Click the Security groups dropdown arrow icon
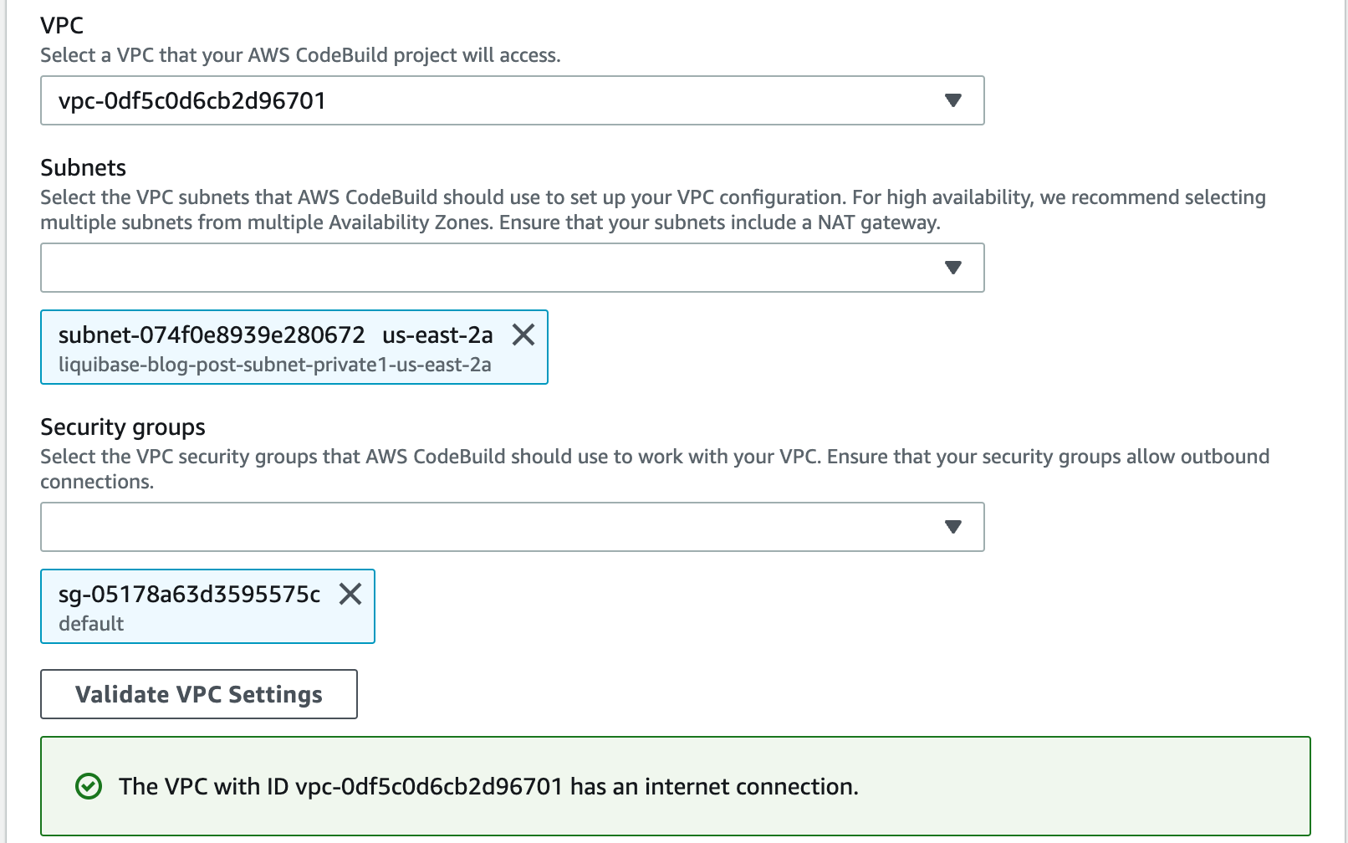Viewport: 1348px width, 843px height. 953,527
